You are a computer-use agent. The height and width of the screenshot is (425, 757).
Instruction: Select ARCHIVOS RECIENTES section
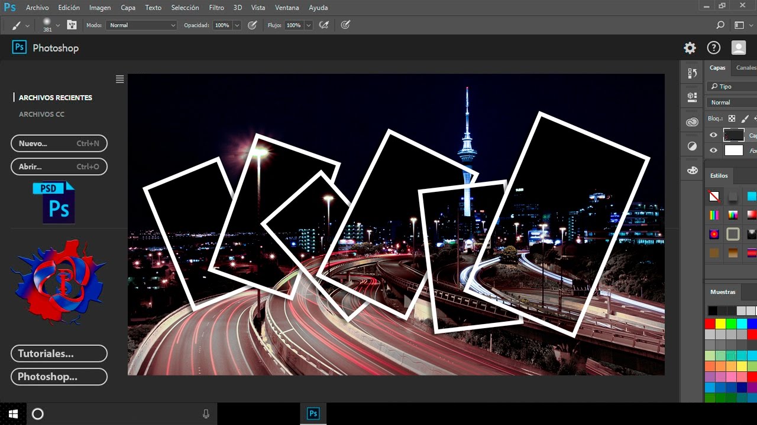point(56,97)
